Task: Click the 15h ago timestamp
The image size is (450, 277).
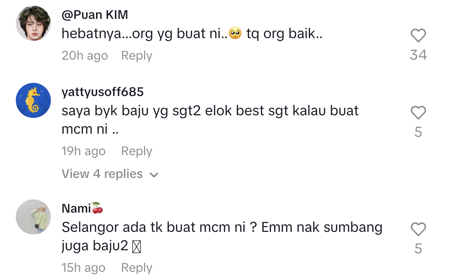Action: [83, 268]
